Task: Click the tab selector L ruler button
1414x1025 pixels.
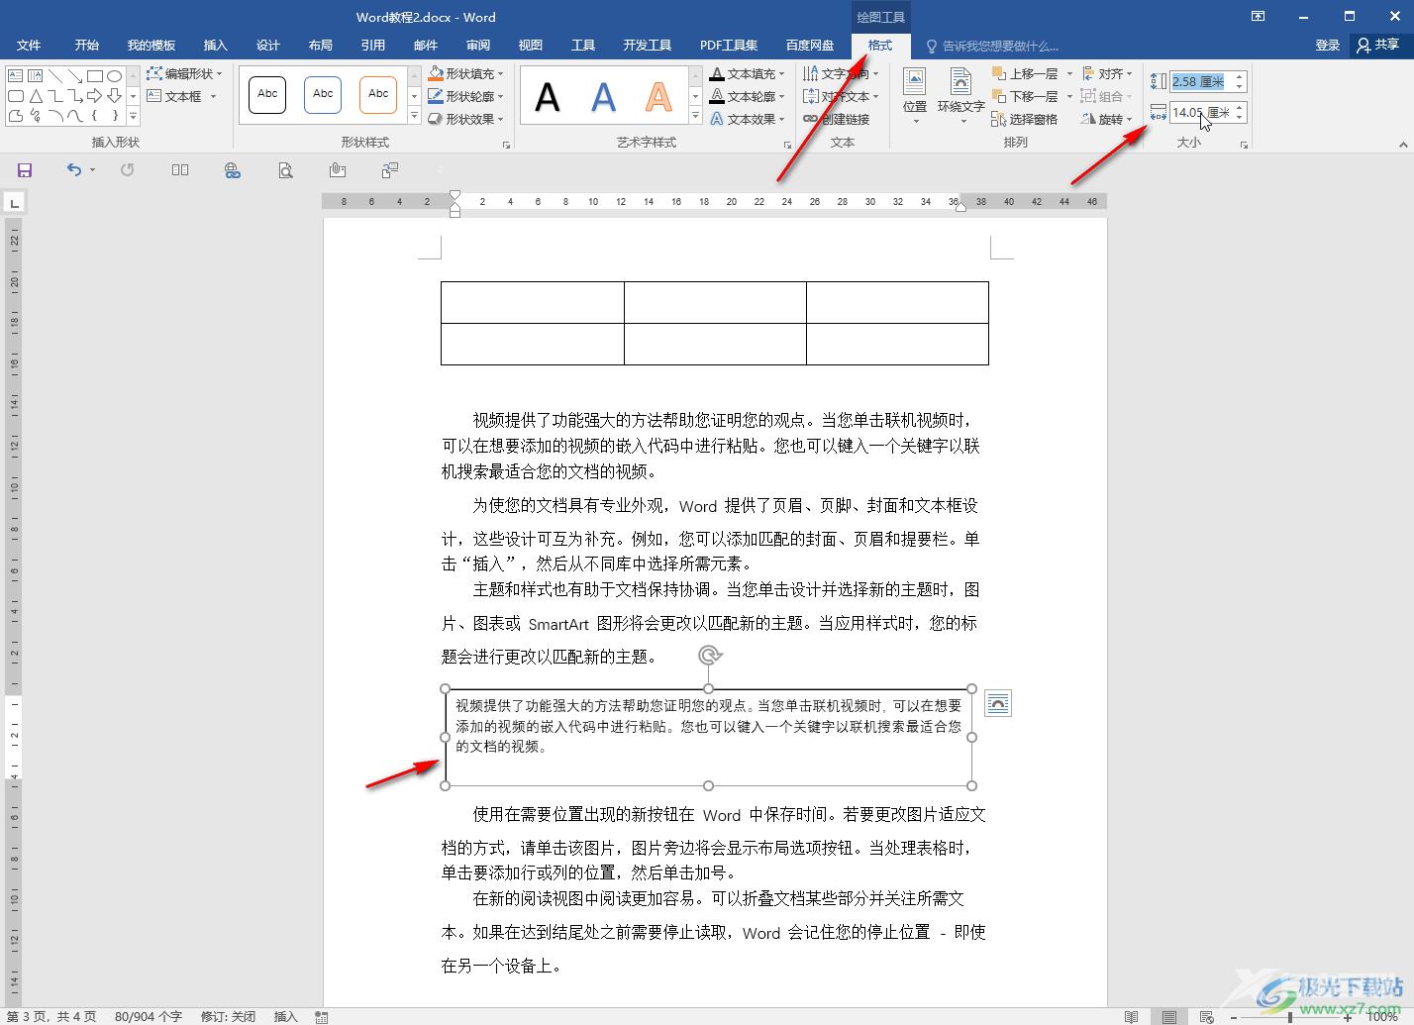Action: click(x=14, y=203)
